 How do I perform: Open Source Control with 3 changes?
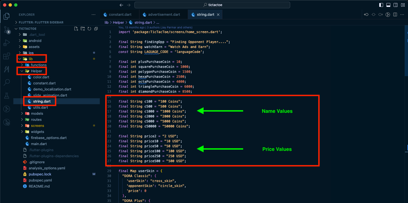click(7, 30)
